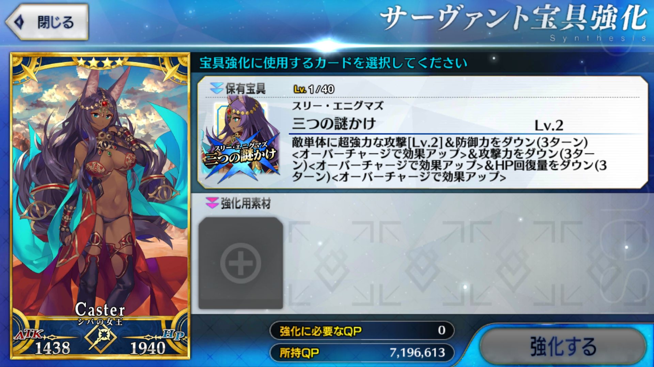Tap the last empty material slot
The height and width of the screenshot is (367, 654).
(603, 263)
